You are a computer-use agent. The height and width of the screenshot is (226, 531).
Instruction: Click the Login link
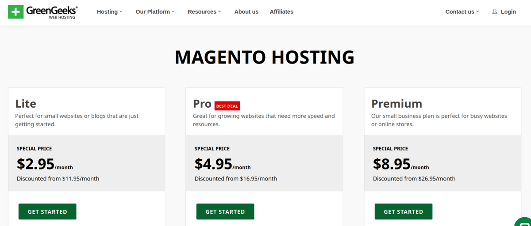pyautogui.click(x=508, y=12)
